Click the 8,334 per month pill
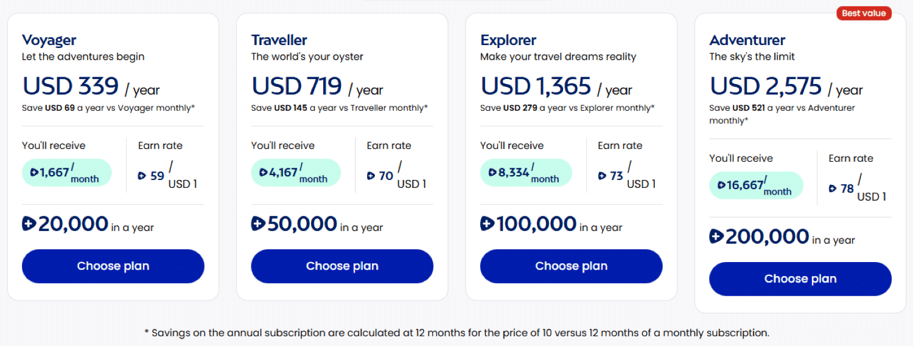The height and width of the screenshot is (346, 913). click(526, 173)
